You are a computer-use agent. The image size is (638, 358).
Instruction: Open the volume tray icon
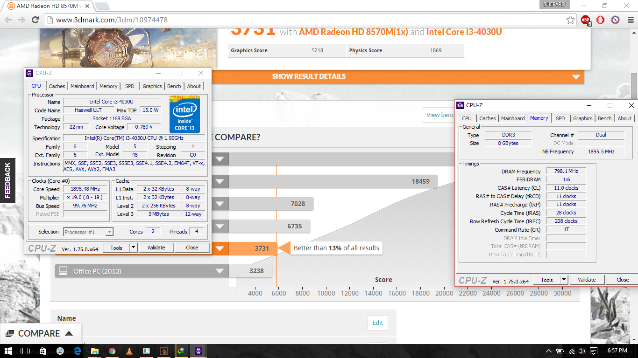coord(582,351)
